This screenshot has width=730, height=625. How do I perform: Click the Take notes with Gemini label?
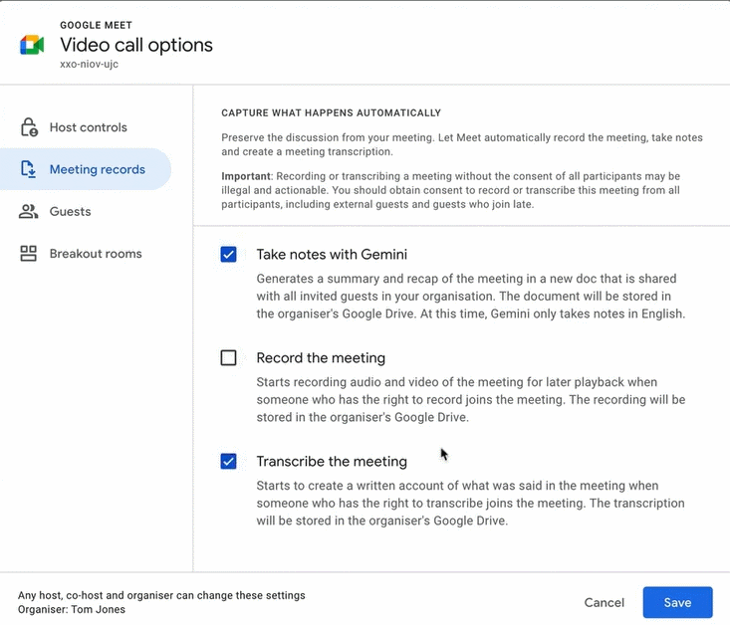tap(332, 255)
